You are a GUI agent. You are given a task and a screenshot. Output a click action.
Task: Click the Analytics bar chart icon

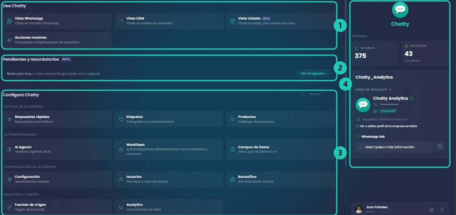121,207
